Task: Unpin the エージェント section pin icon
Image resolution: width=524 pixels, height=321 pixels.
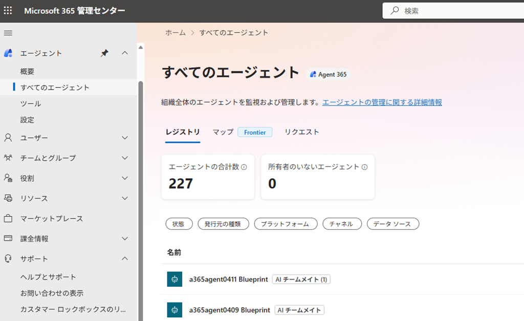Action: click(x=104, y=53)
